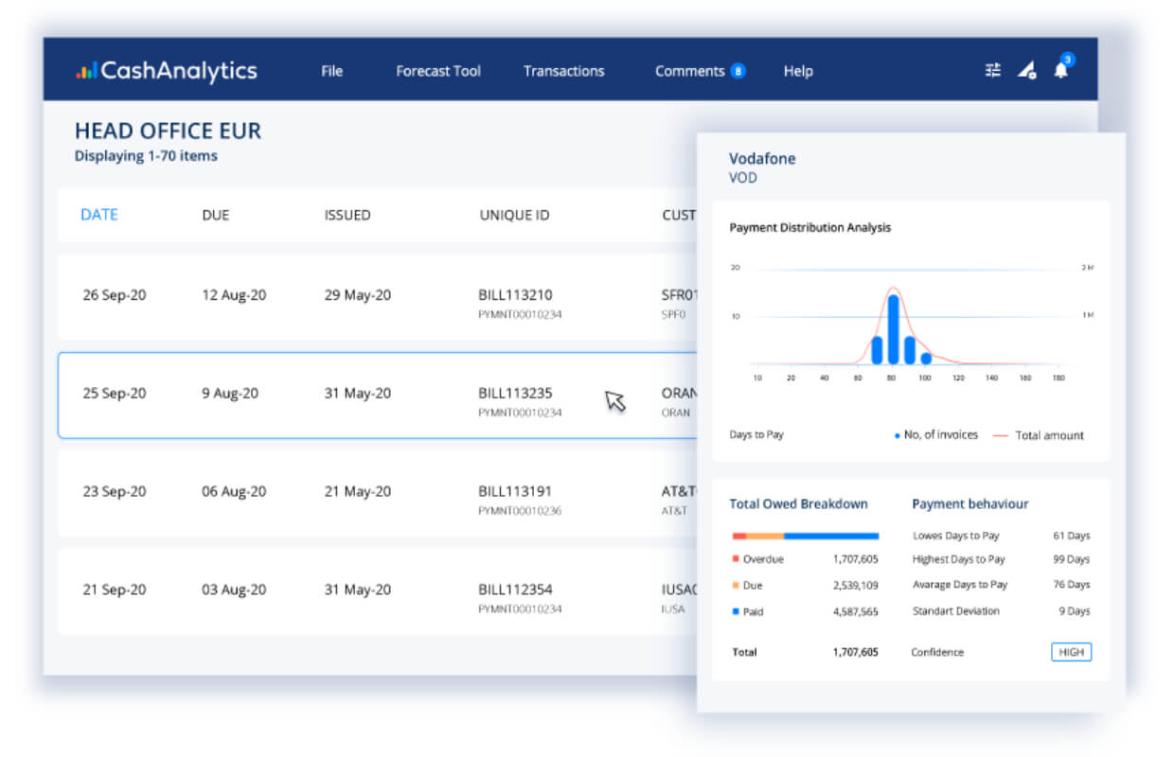Click issued date 21 May-20

point(358,491)
